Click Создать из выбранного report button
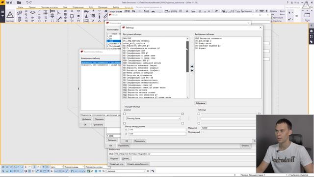Image resolution: width=314 pixels, height=177 pixels. [x=138, y=164]
